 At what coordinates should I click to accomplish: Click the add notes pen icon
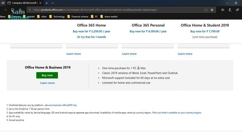click(230, 10)
